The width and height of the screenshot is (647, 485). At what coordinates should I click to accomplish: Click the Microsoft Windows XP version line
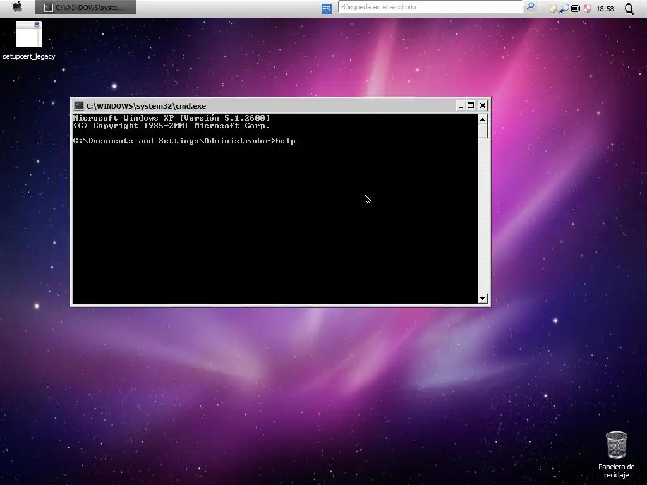pos(172,118)
